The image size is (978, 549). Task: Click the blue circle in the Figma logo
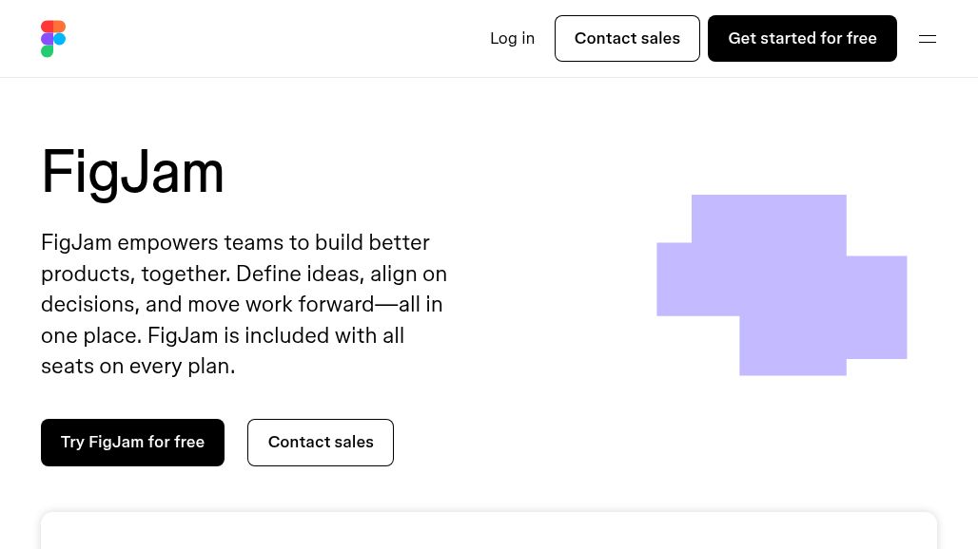coord(59,39)
